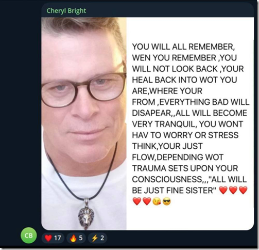Click the word CONSCIOUSNESS in the image
259x250 pixels.
[x=167, y=179]
